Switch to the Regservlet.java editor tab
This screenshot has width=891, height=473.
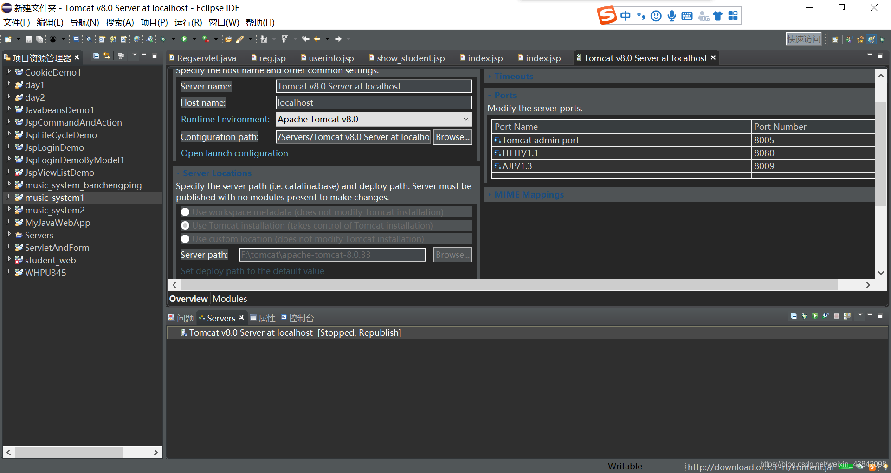tap(203, 58)
